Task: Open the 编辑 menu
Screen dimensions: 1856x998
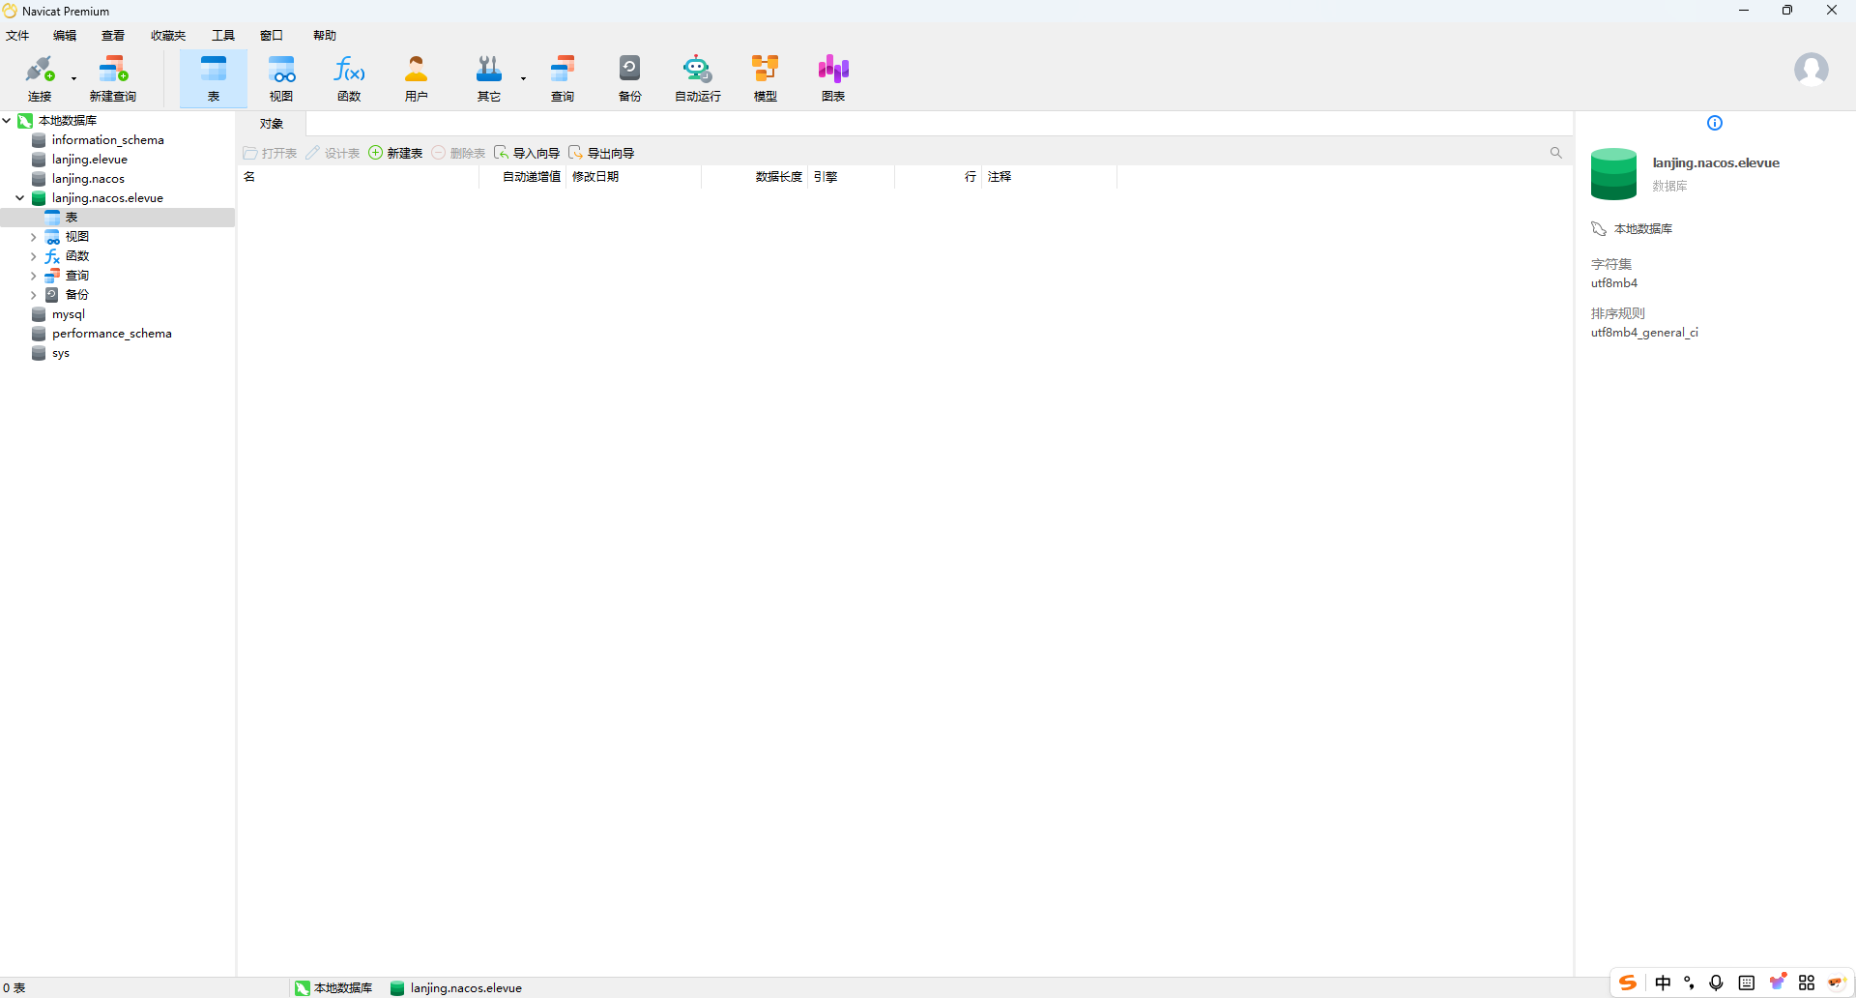Action: pyautogui.click(x=65, y=36)
